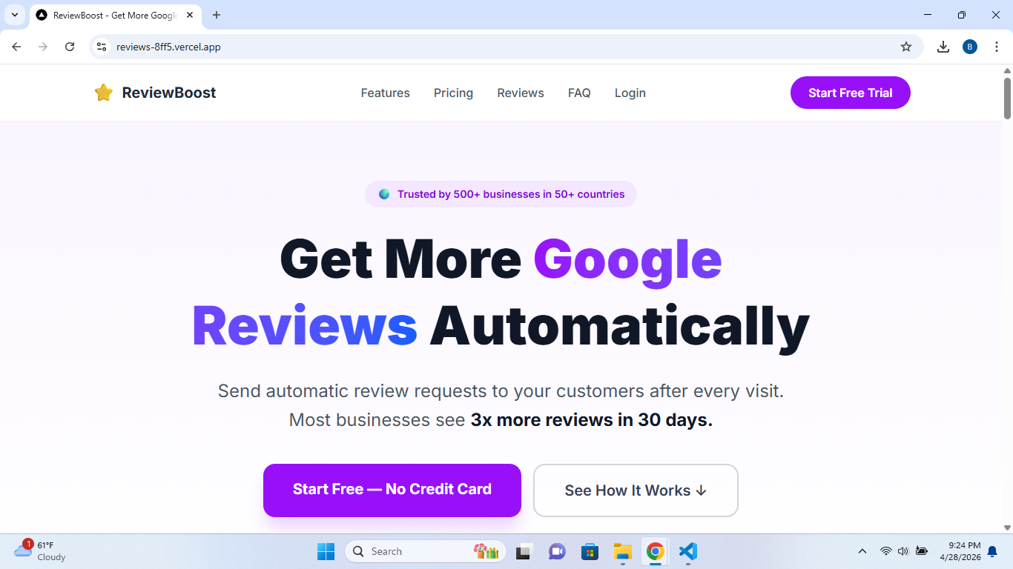The width and height of the screenshot is (1013, 569).
Task: Click the browser forward arrow
Action: click(43, 47)
